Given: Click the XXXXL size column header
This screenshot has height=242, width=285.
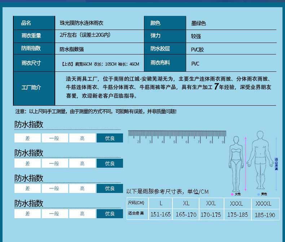Looking at the screenshot, I should click(x=263, y=203).
